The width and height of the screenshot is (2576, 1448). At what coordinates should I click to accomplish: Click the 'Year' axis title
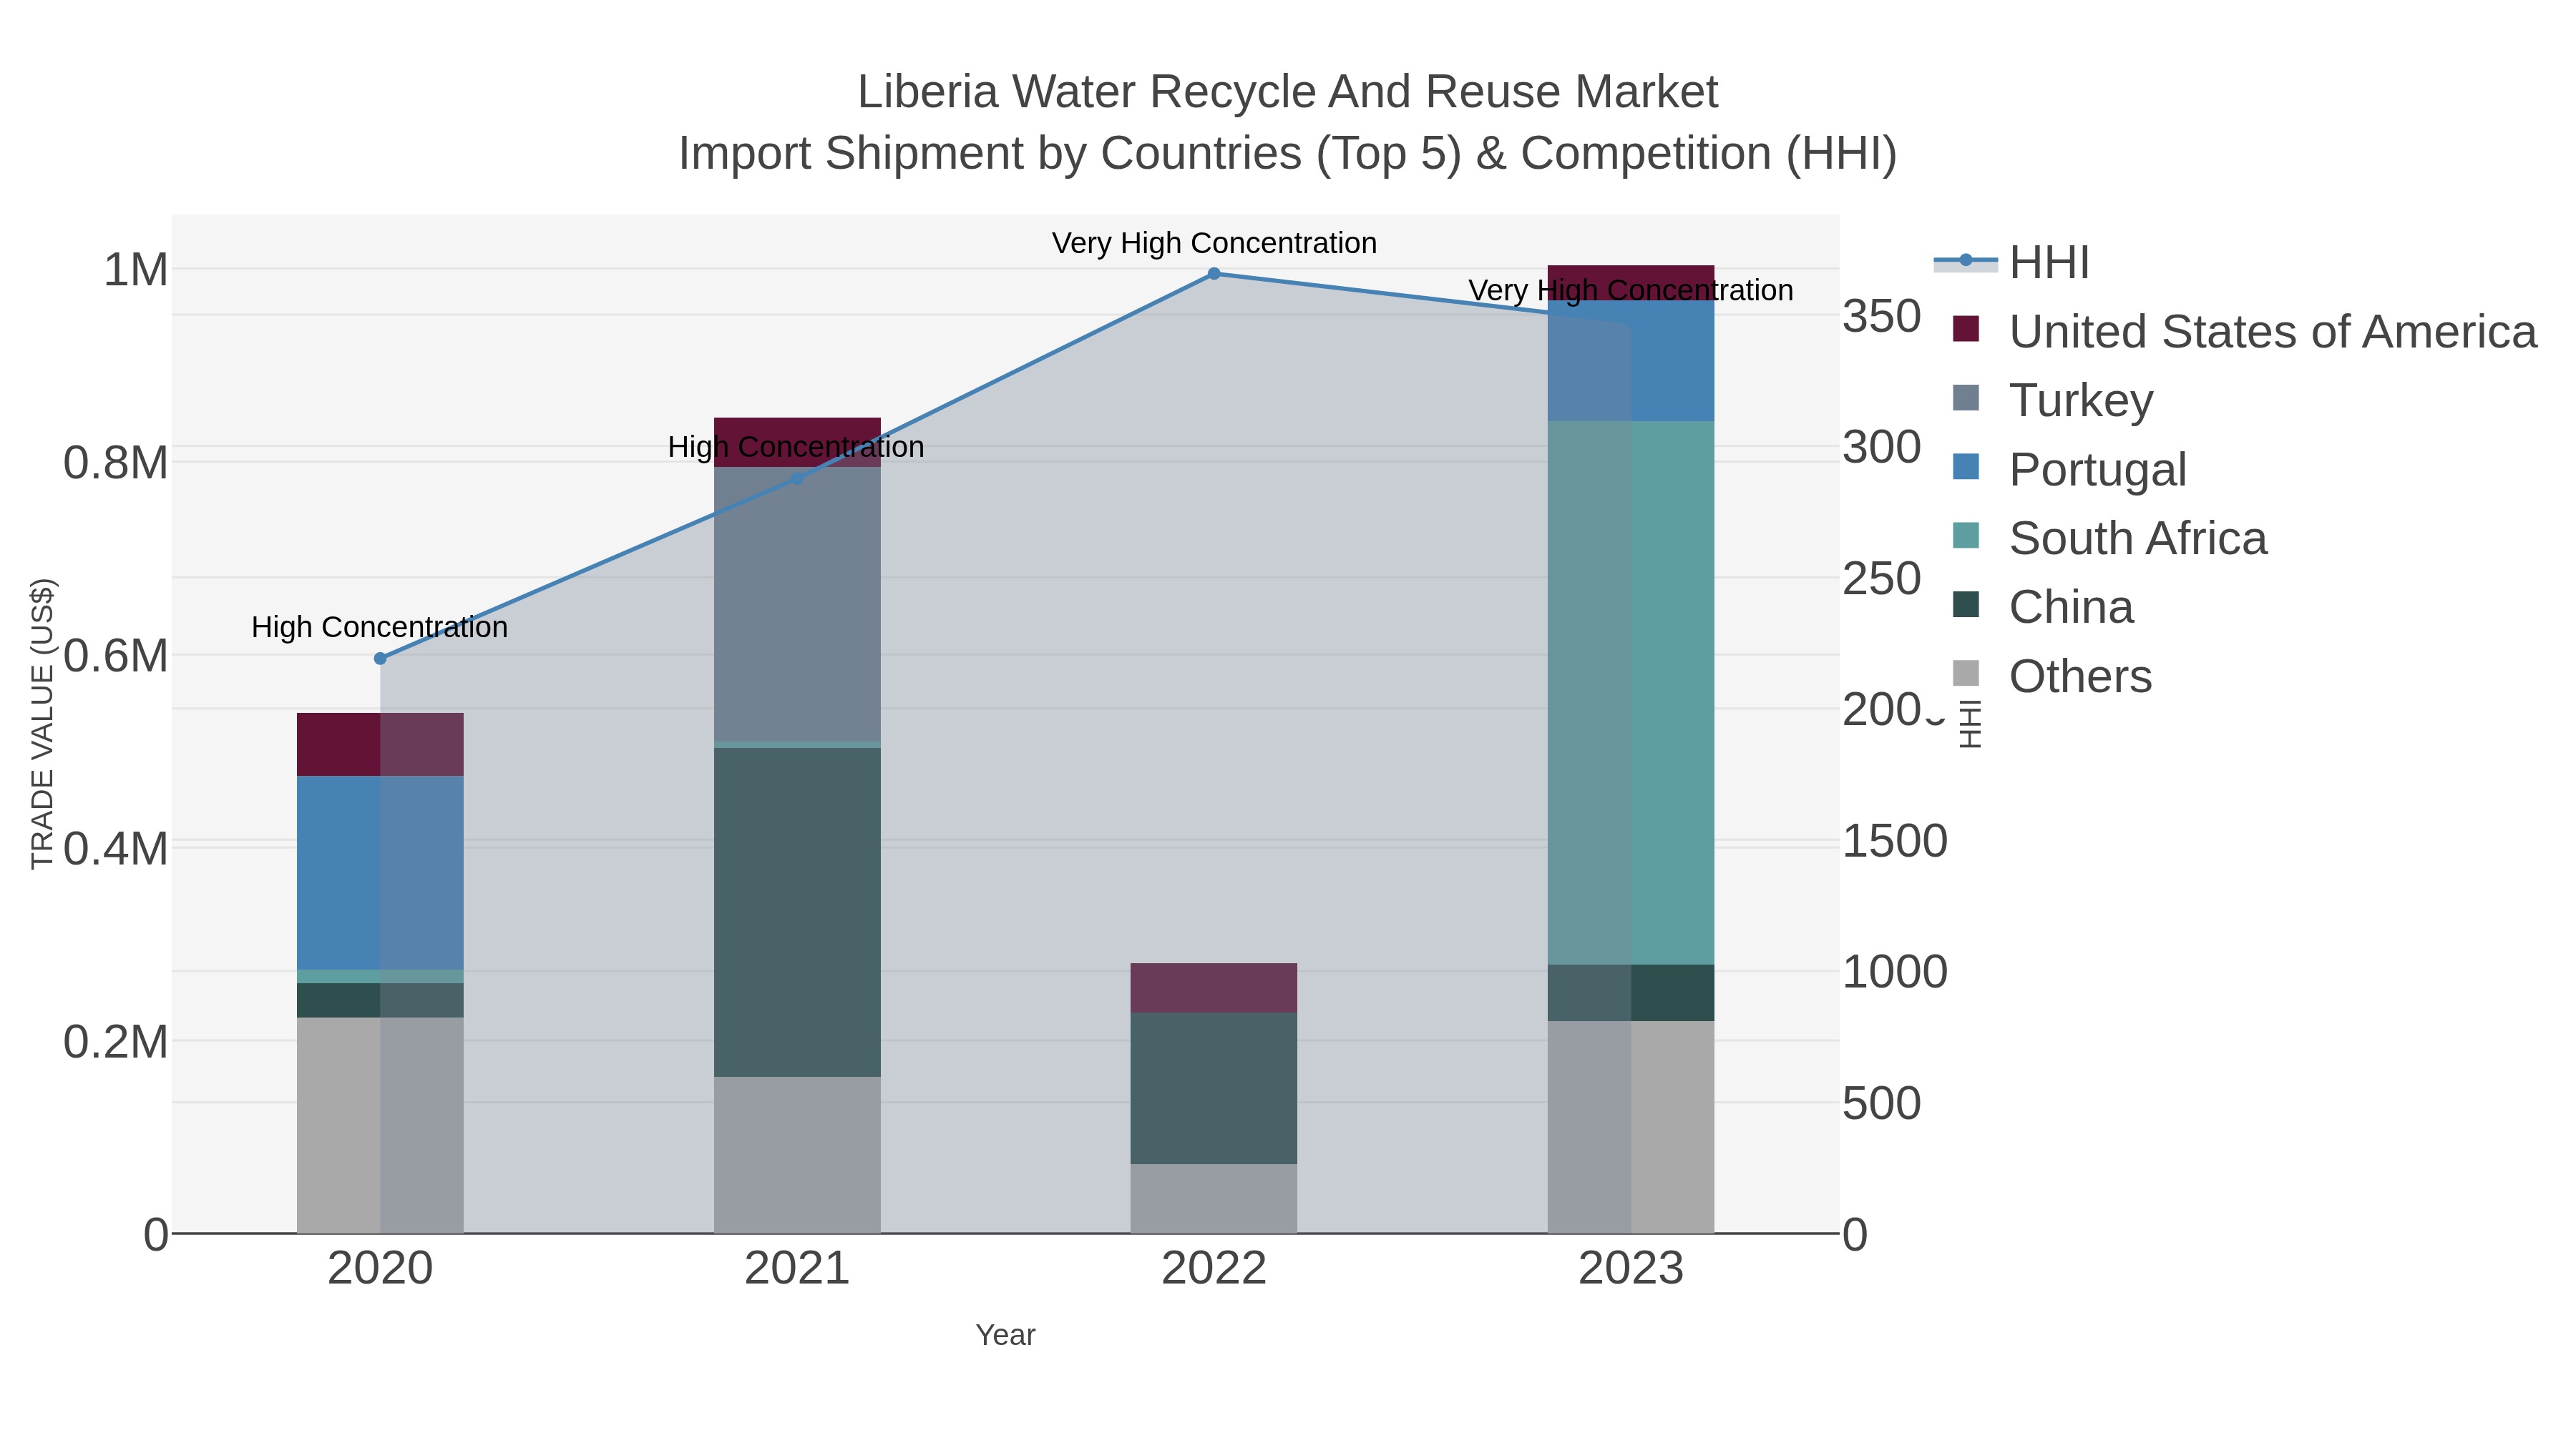[1005, 1335]
